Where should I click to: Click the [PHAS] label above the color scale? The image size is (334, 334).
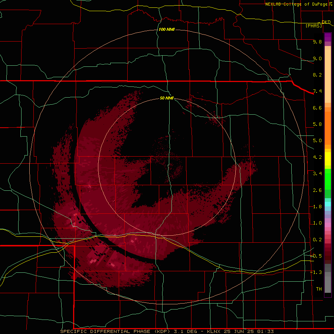(x=314, y=26)
